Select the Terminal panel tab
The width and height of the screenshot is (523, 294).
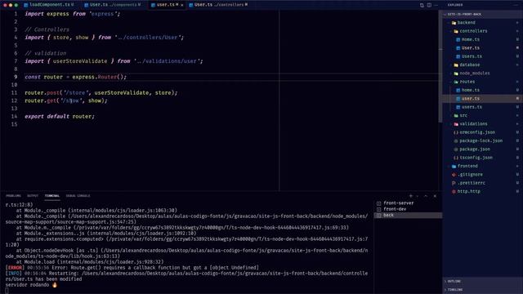click(x=52, y=196)
